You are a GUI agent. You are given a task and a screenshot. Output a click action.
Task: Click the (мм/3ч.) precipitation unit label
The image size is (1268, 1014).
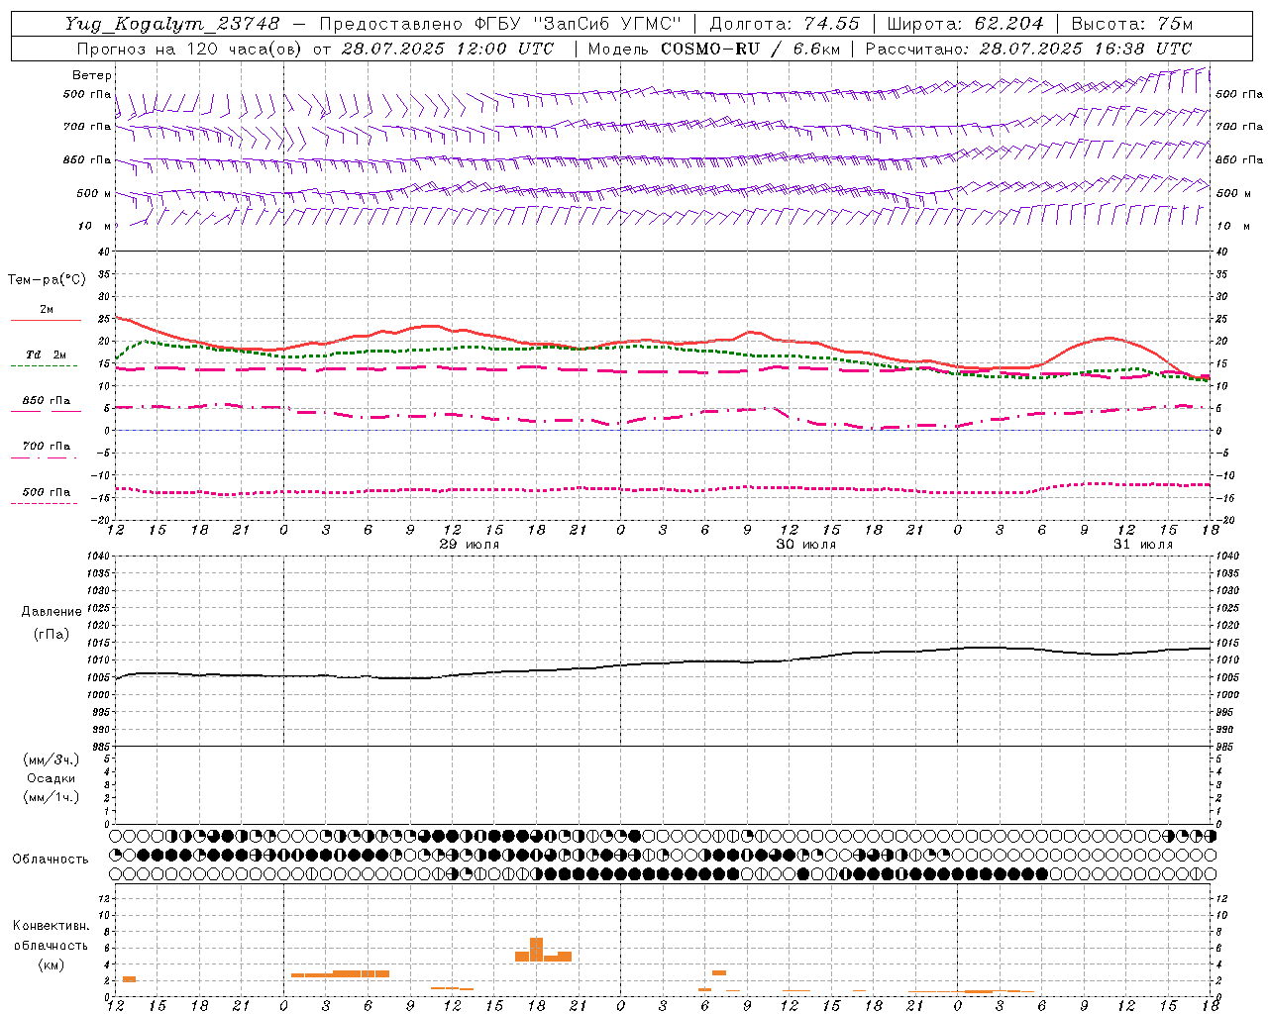point(52,760)
